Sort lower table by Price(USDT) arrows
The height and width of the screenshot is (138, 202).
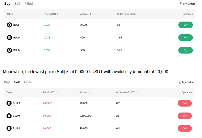[x=57, y=92]
